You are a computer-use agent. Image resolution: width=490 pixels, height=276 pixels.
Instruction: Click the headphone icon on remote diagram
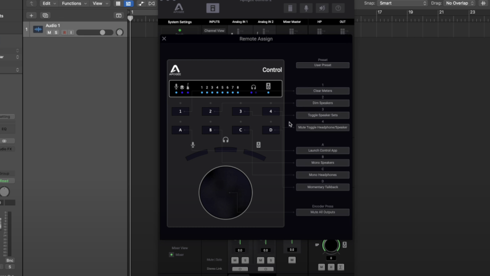226,140
